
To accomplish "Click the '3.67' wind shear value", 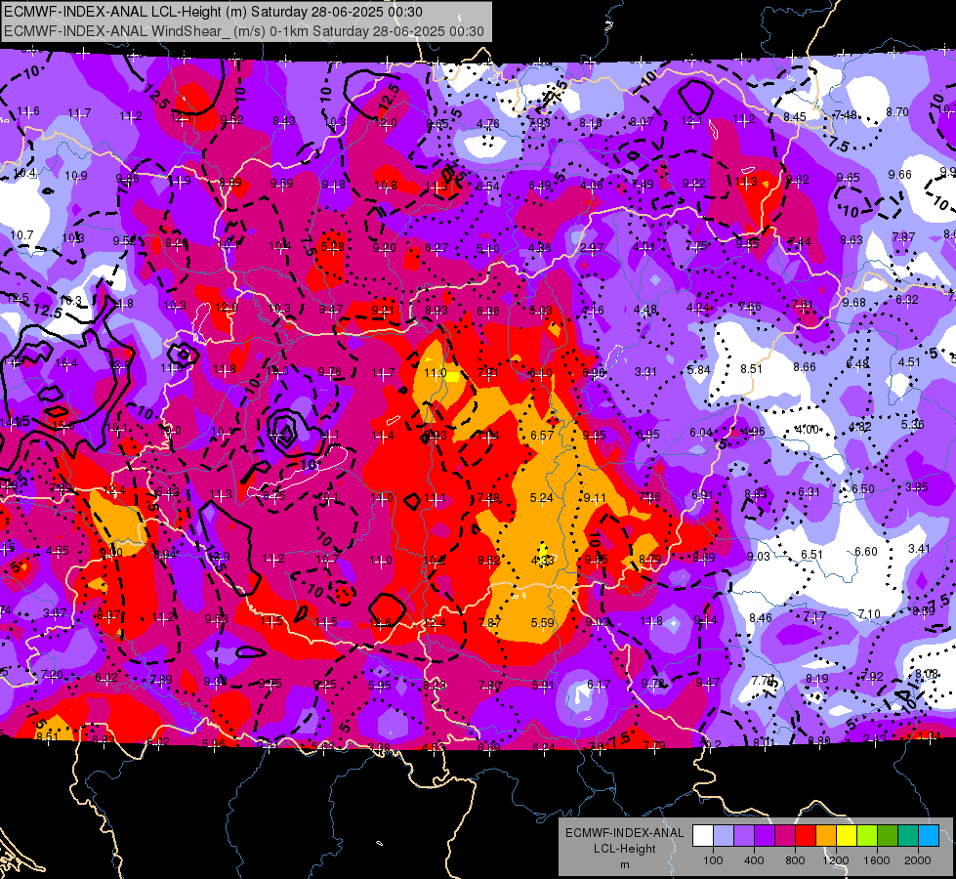I will coord(55,612).
